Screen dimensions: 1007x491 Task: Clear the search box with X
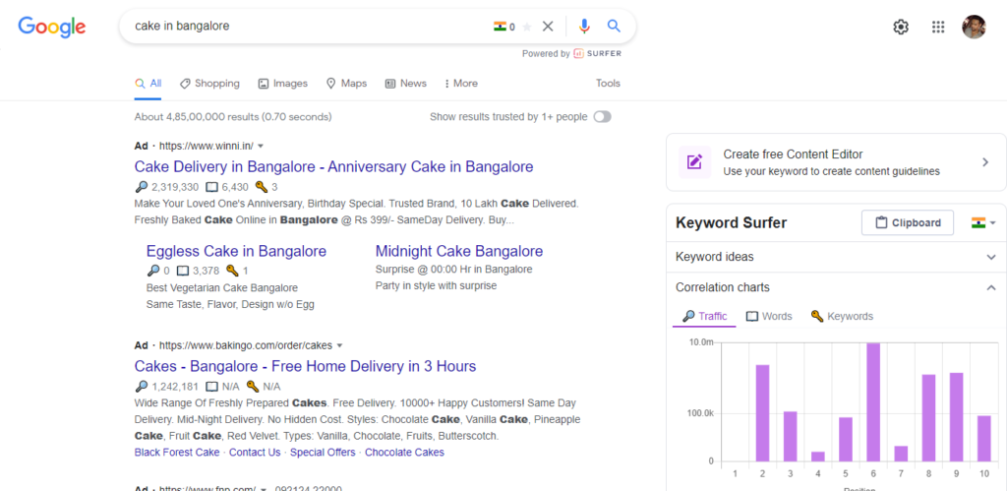[x=547, y=27]
